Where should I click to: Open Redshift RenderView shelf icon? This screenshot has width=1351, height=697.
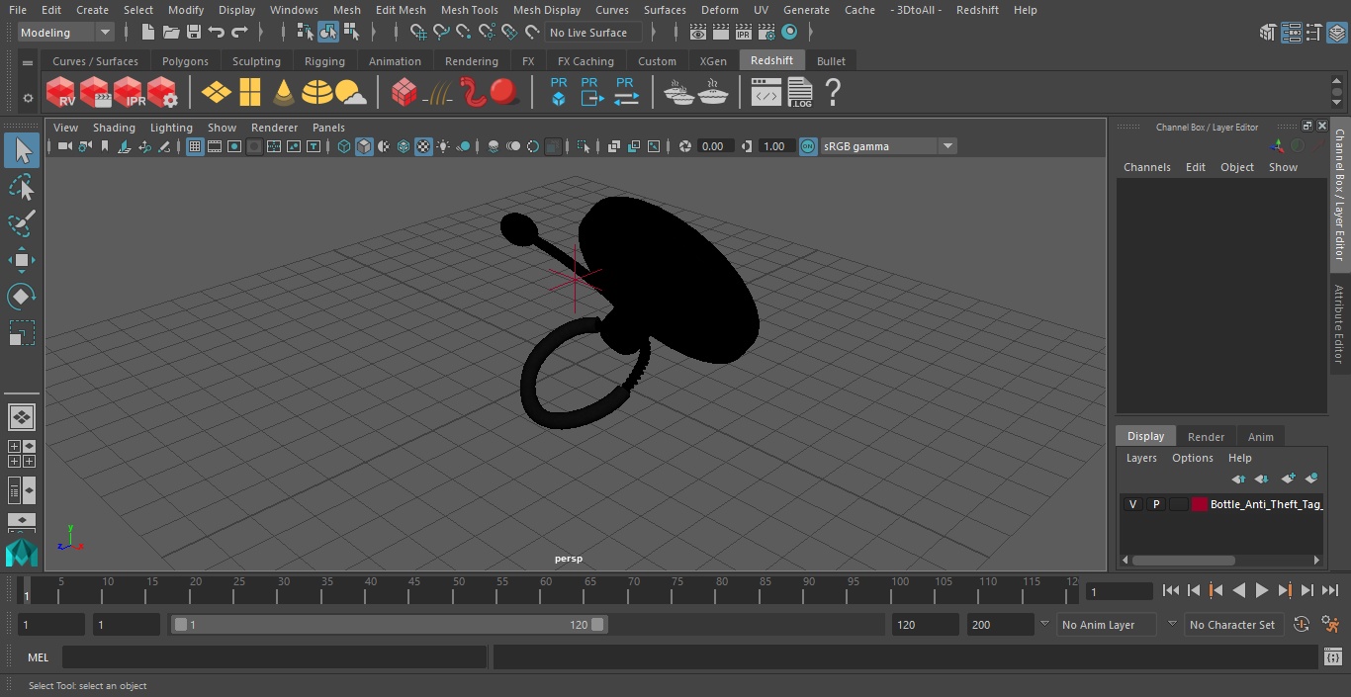coord(61,93)
